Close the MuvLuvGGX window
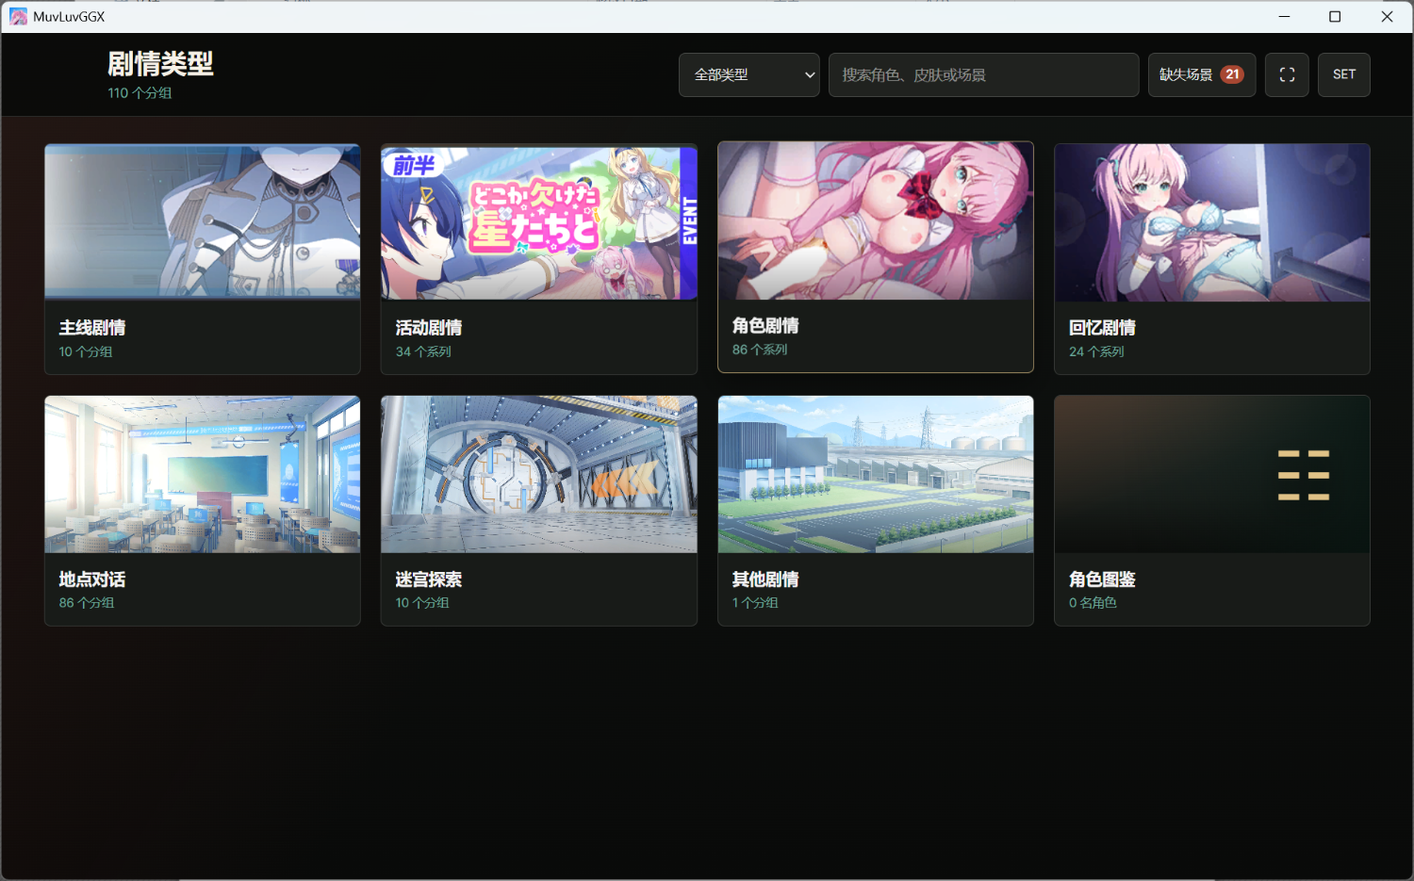The width and height of the screenshot is (1414, 881). pyautogui.click(x=1387, y=17)
